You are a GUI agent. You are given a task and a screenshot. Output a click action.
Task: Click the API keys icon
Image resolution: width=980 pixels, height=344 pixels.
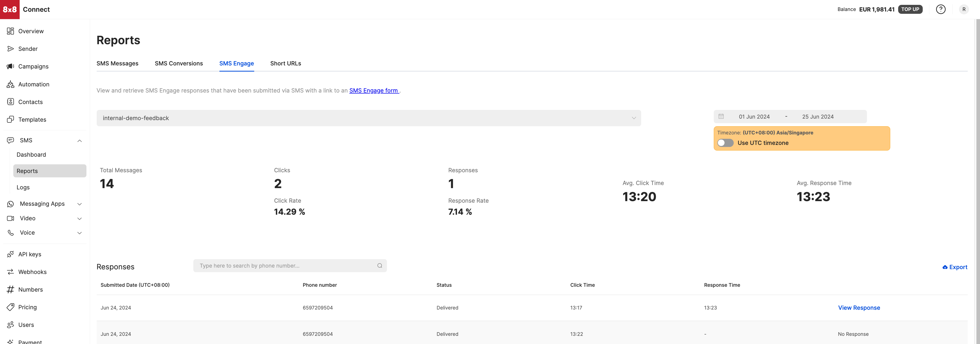(10, 254)
